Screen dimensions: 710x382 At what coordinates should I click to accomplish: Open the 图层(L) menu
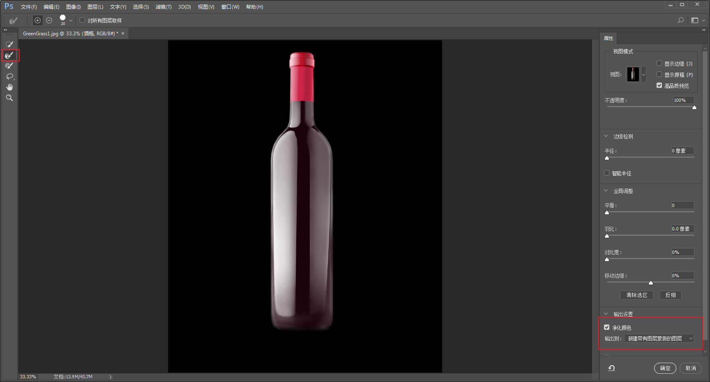95,7
